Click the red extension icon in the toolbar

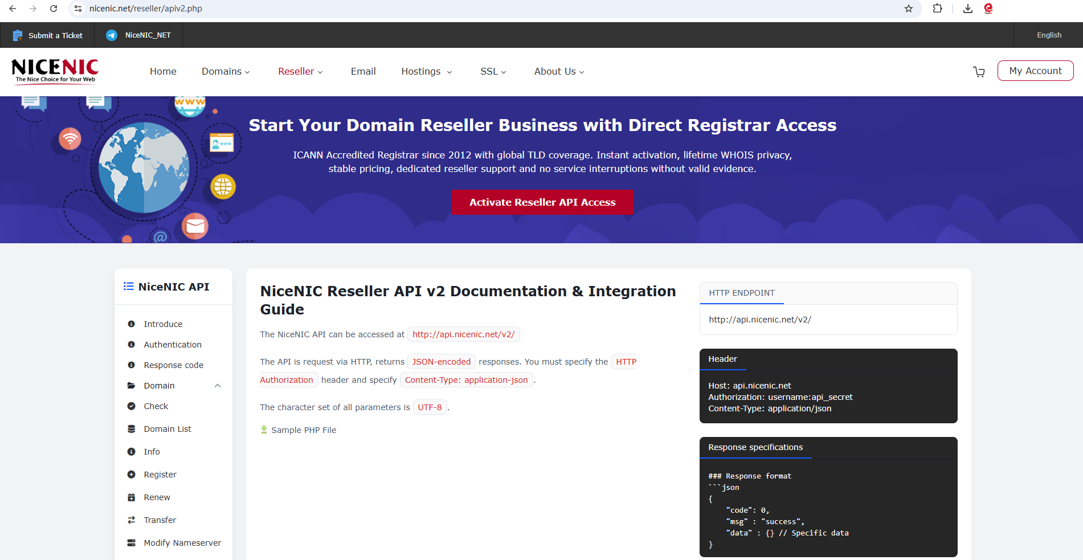click(x=988, y=9)
